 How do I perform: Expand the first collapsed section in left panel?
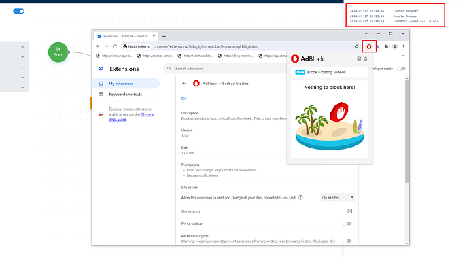pyautogui.click(x=22, y=47)
